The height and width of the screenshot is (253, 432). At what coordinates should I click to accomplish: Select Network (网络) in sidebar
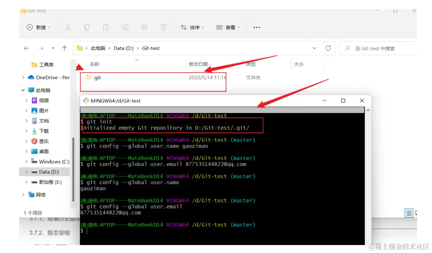point(37,195)
